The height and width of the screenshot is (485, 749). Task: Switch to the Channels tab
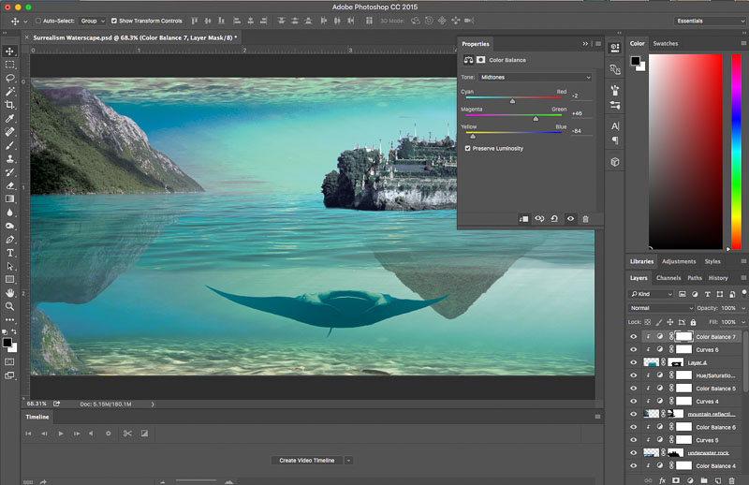pyautogui.click(x=668, y=278)
